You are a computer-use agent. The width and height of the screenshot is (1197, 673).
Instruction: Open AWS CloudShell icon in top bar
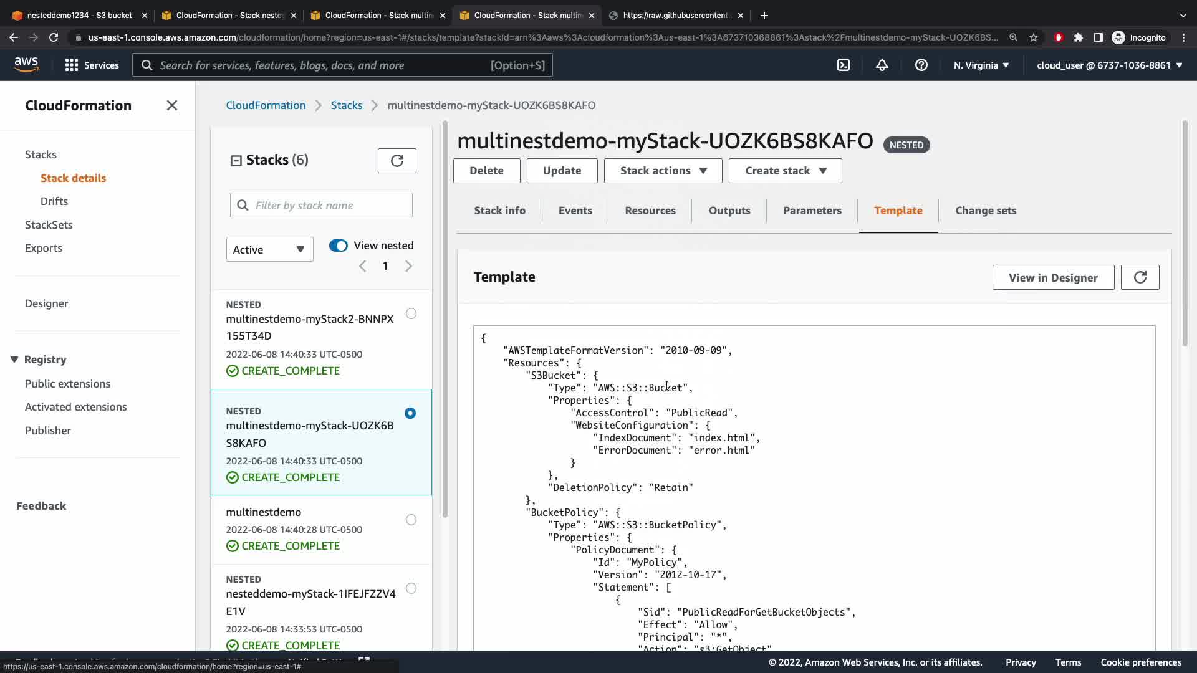coord(843,65)
